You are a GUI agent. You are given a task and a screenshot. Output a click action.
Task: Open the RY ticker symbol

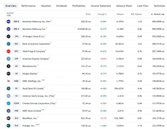pos(16,88)
